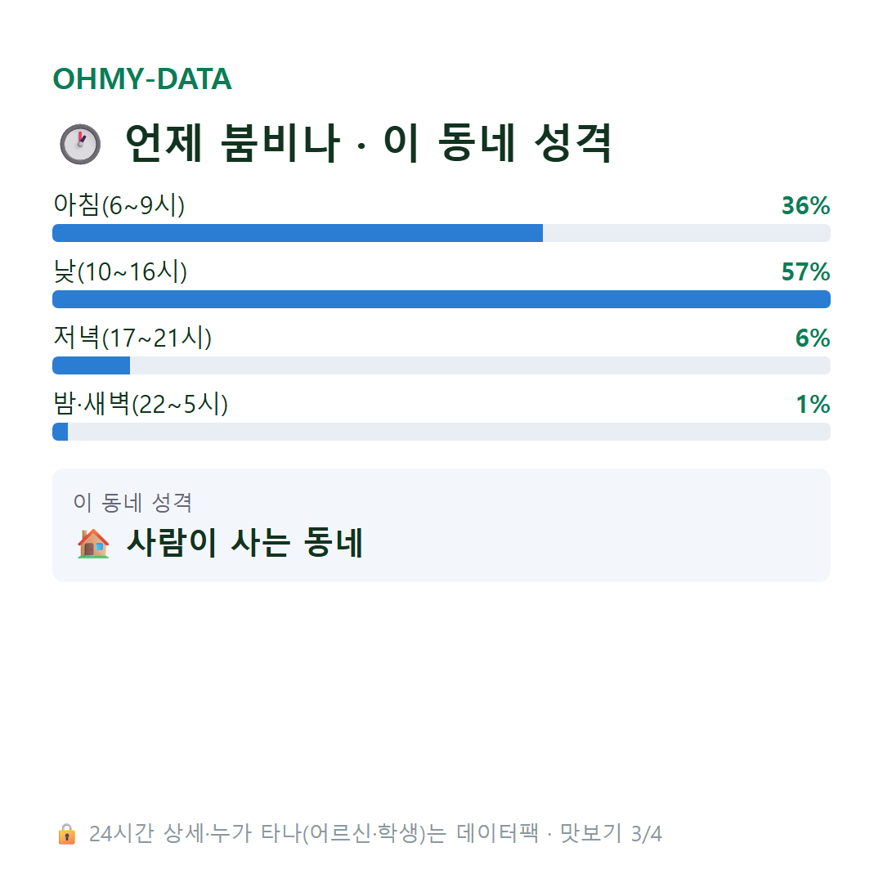
Task: Click the morning 36% progress bar
Action: (441, 233)
